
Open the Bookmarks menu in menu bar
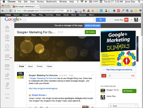coord(52,2)
